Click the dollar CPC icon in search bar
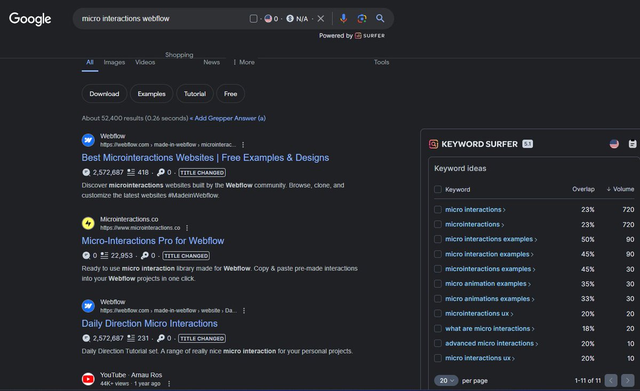Image resolution: width=640 pixels, height=391 pixels. tap(290, 19)
